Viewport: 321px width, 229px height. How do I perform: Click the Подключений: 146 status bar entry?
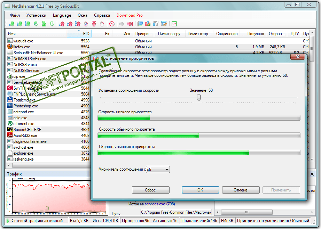coord(199,221)
